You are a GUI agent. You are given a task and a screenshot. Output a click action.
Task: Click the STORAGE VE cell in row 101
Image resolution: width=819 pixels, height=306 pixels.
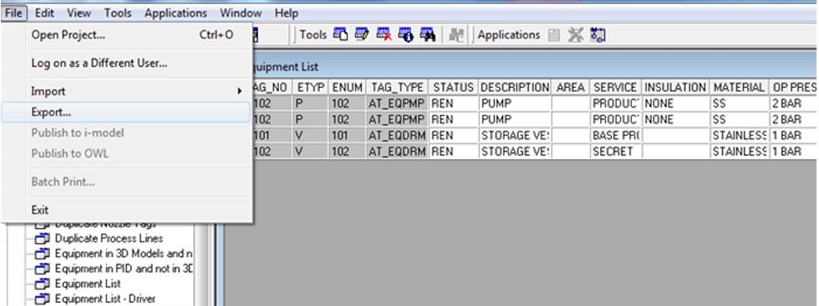(x=515, y=135)
